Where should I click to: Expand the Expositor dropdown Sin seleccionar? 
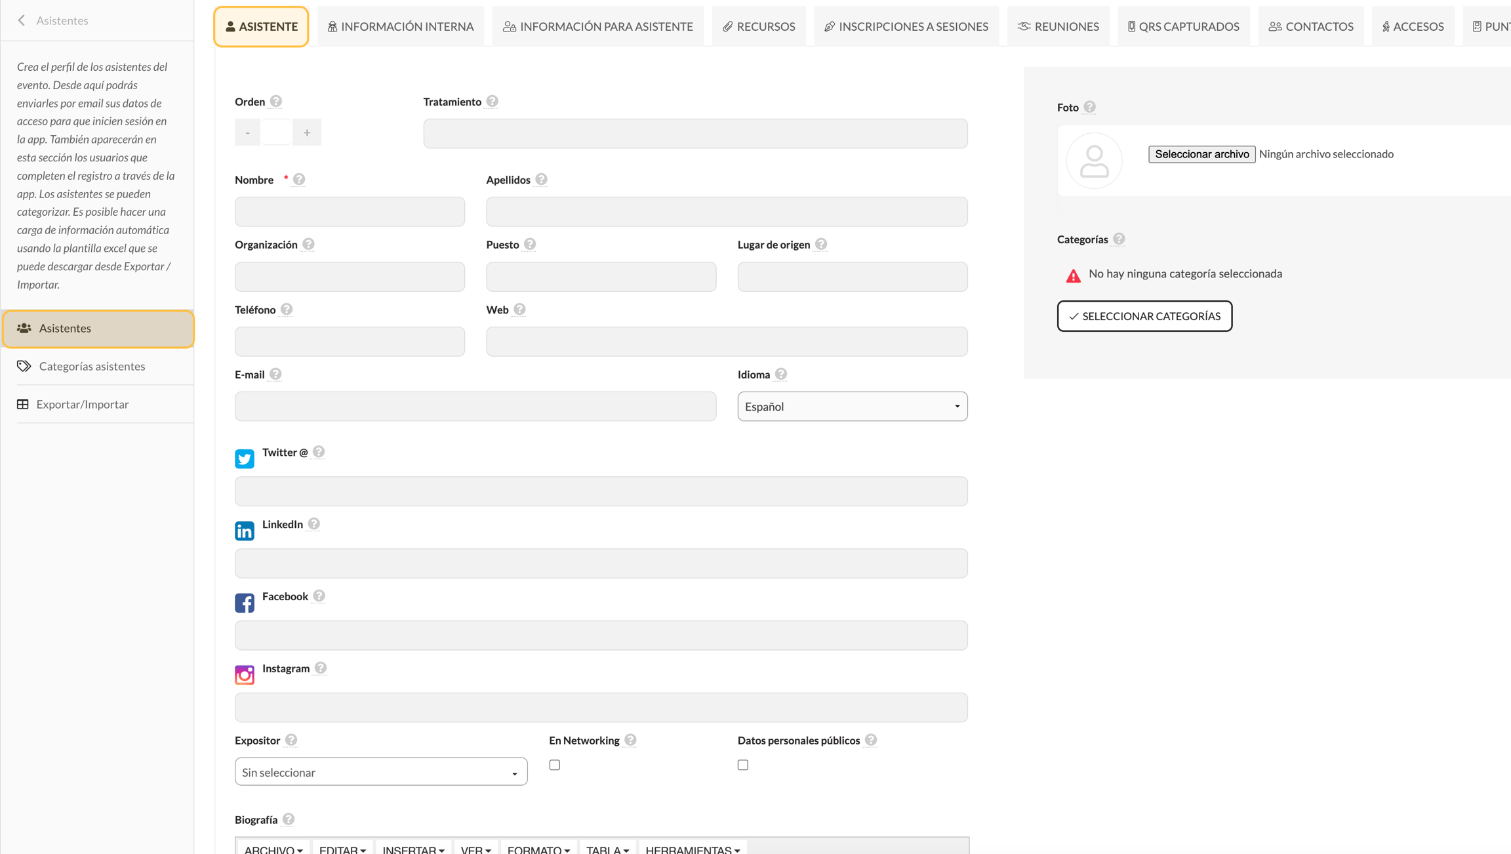point(381,772)
